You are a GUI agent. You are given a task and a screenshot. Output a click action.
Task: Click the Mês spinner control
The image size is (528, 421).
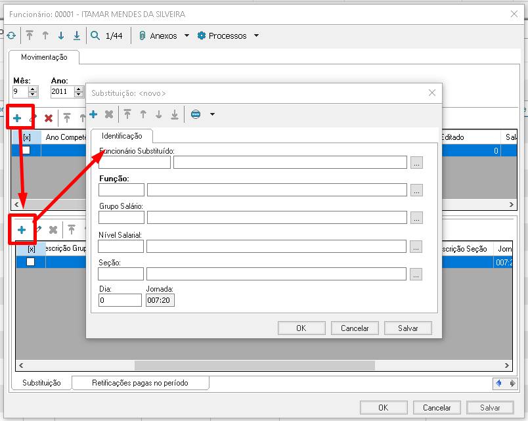(x=33, y=91)
